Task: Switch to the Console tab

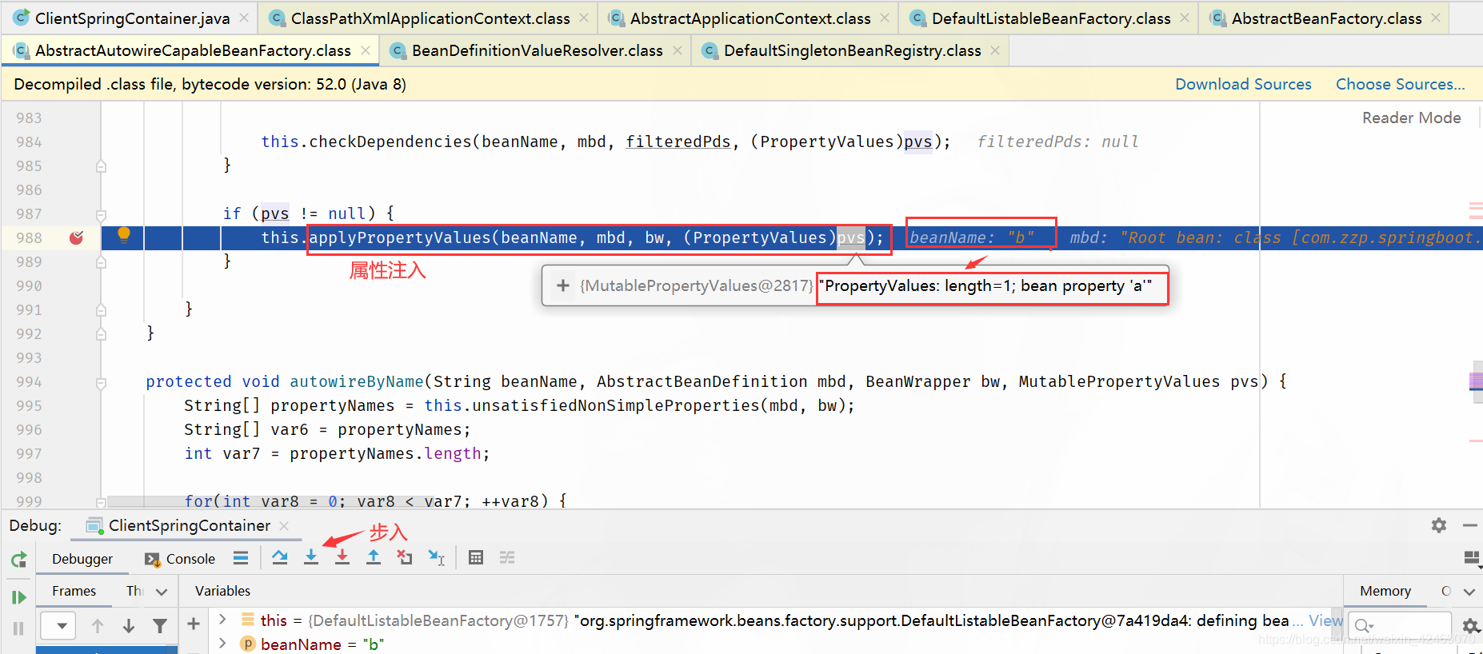Action: point(180,559)
